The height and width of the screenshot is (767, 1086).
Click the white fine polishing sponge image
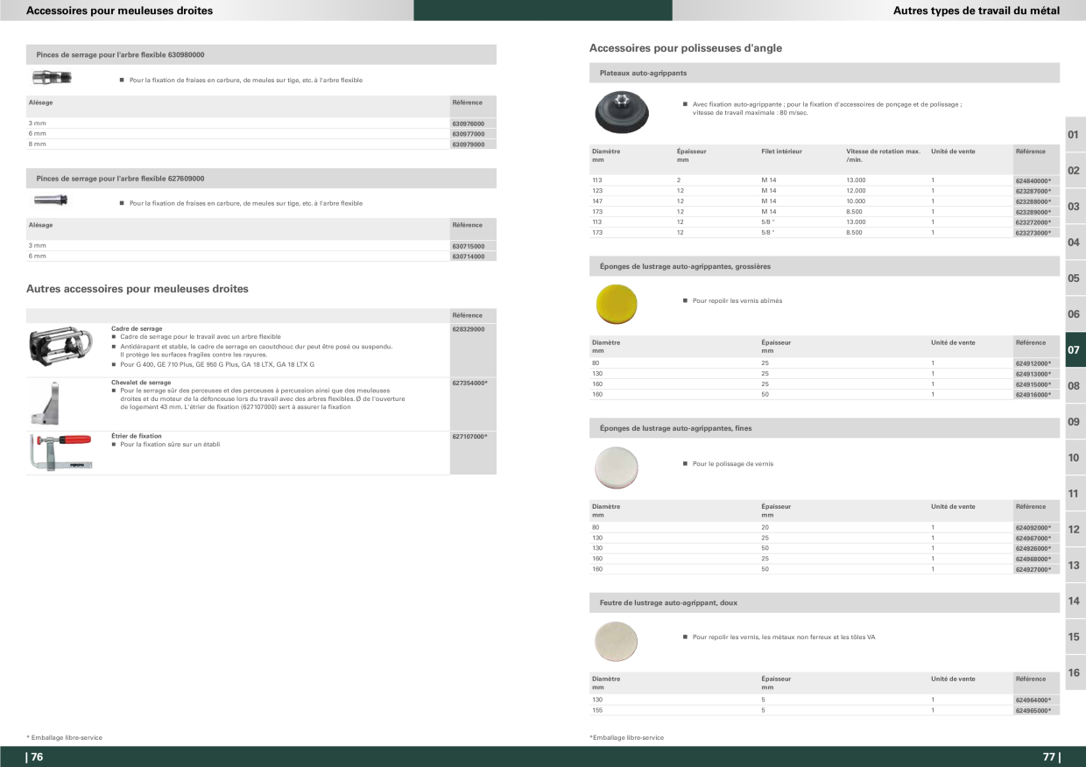click(x=616, y=467)
